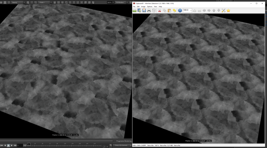
Task: Restart render with refresh icon
Action: click(9, 2)
